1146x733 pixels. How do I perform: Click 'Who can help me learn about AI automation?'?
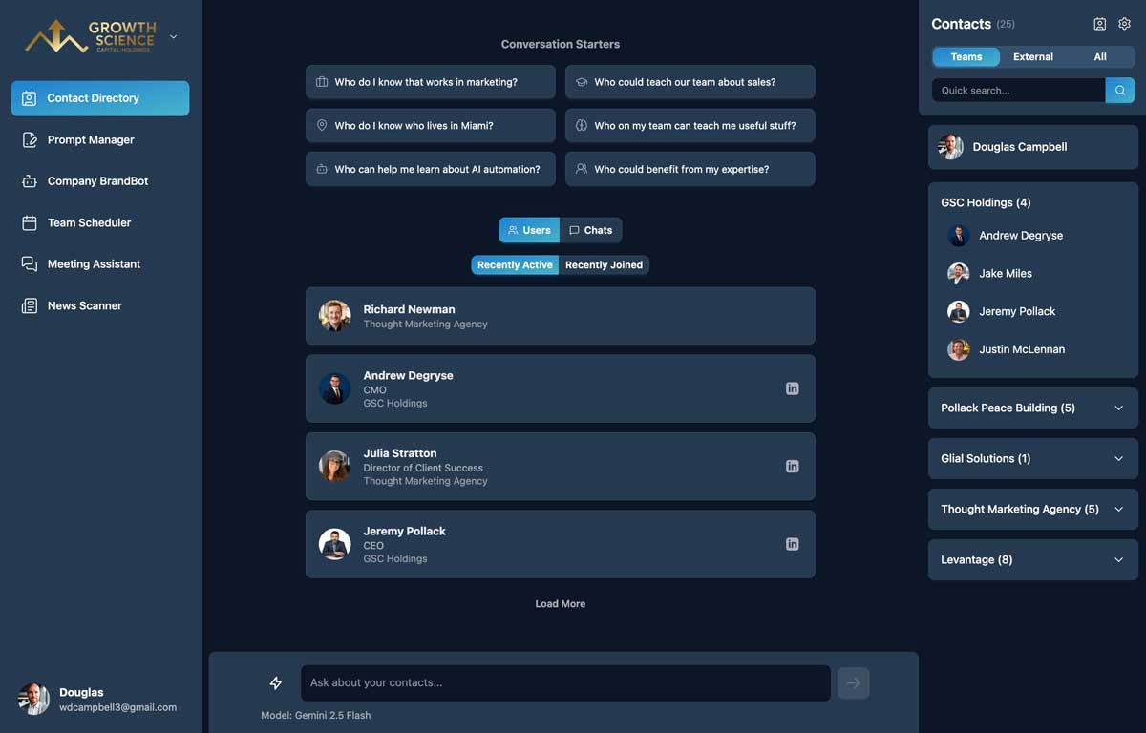click(x=431, y=169)
